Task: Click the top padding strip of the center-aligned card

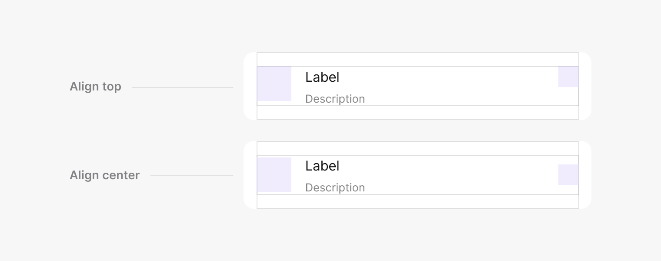Action: [x=417, y=148]
